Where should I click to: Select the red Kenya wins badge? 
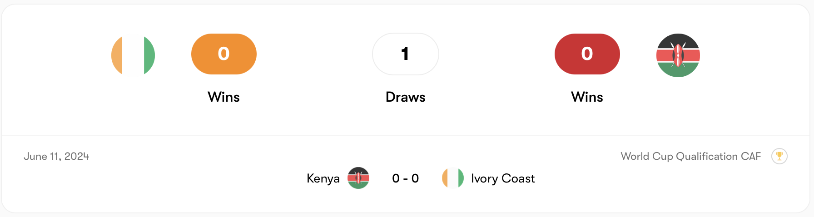[x=587, y=54]
